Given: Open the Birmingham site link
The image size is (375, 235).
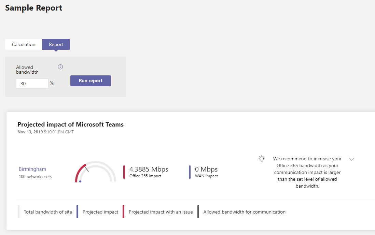Looking at the screenshot, I should [32, 169].
